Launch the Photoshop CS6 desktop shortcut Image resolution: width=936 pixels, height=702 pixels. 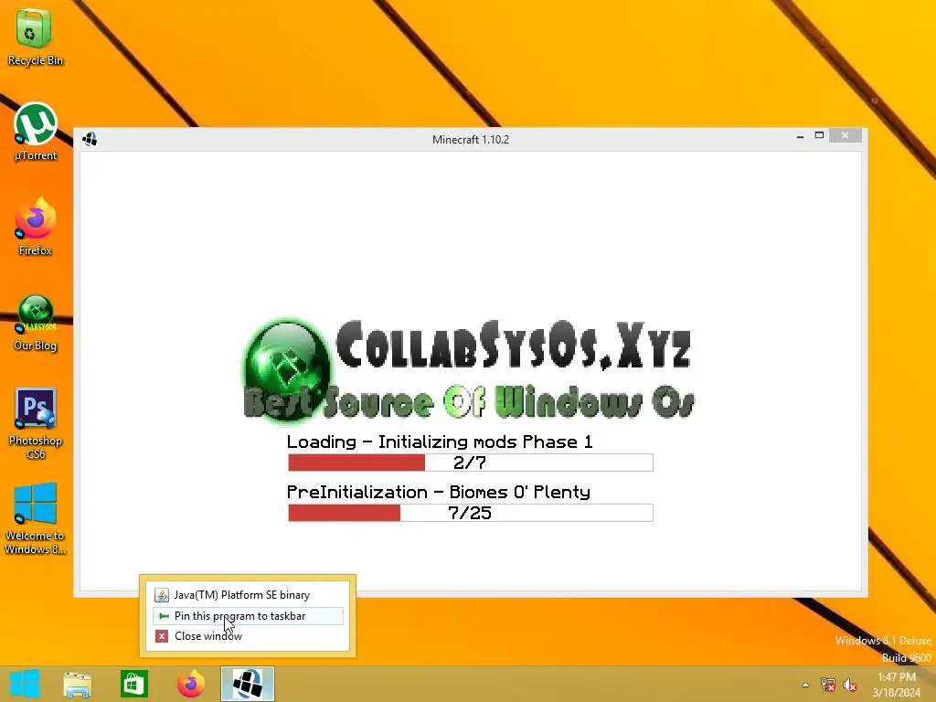pos(36,424)
